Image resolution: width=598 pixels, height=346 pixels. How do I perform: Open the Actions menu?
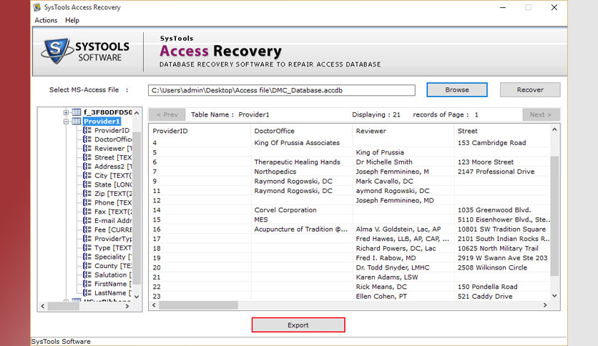46,20
